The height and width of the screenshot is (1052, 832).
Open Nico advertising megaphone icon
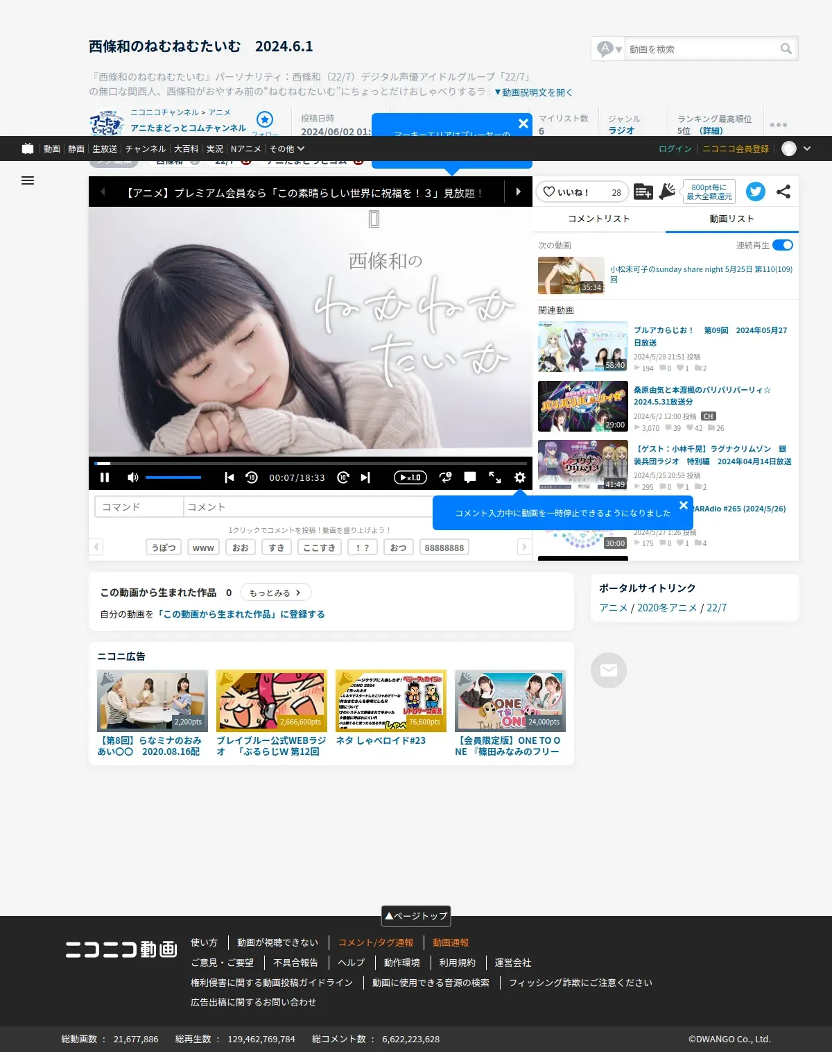coord(667,192)
